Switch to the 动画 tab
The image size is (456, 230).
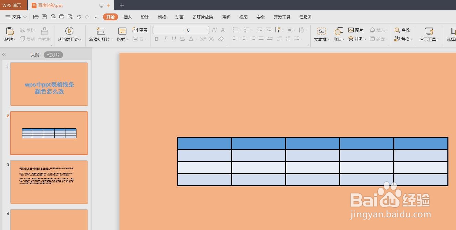pos(179,17)
